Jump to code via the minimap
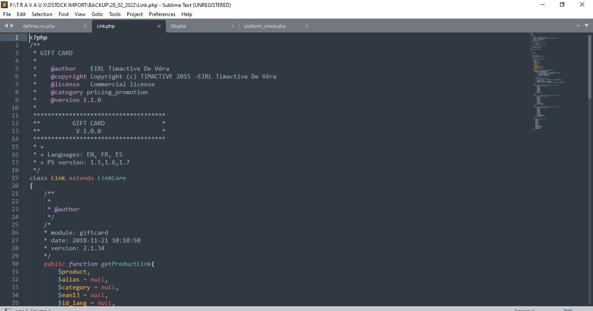Viewport: 593px width, 311px height. pyautogui.click(x=547, y=82)
